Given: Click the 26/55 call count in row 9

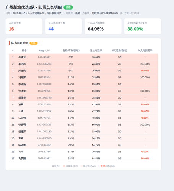Looking at the screenshot, I should tap(71, 111).
